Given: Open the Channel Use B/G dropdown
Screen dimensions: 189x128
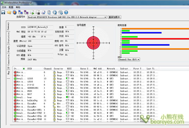Looking at the screenshot, I should pos(129,59).
